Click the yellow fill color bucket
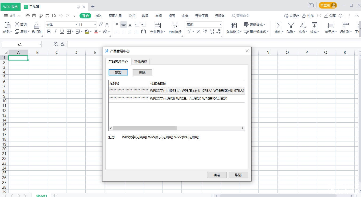 coord(87,32)
